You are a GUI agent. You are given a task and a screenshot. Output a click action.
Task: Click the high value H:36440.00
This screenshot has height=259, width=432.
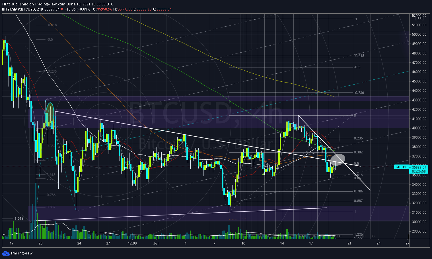click(123, 9)
